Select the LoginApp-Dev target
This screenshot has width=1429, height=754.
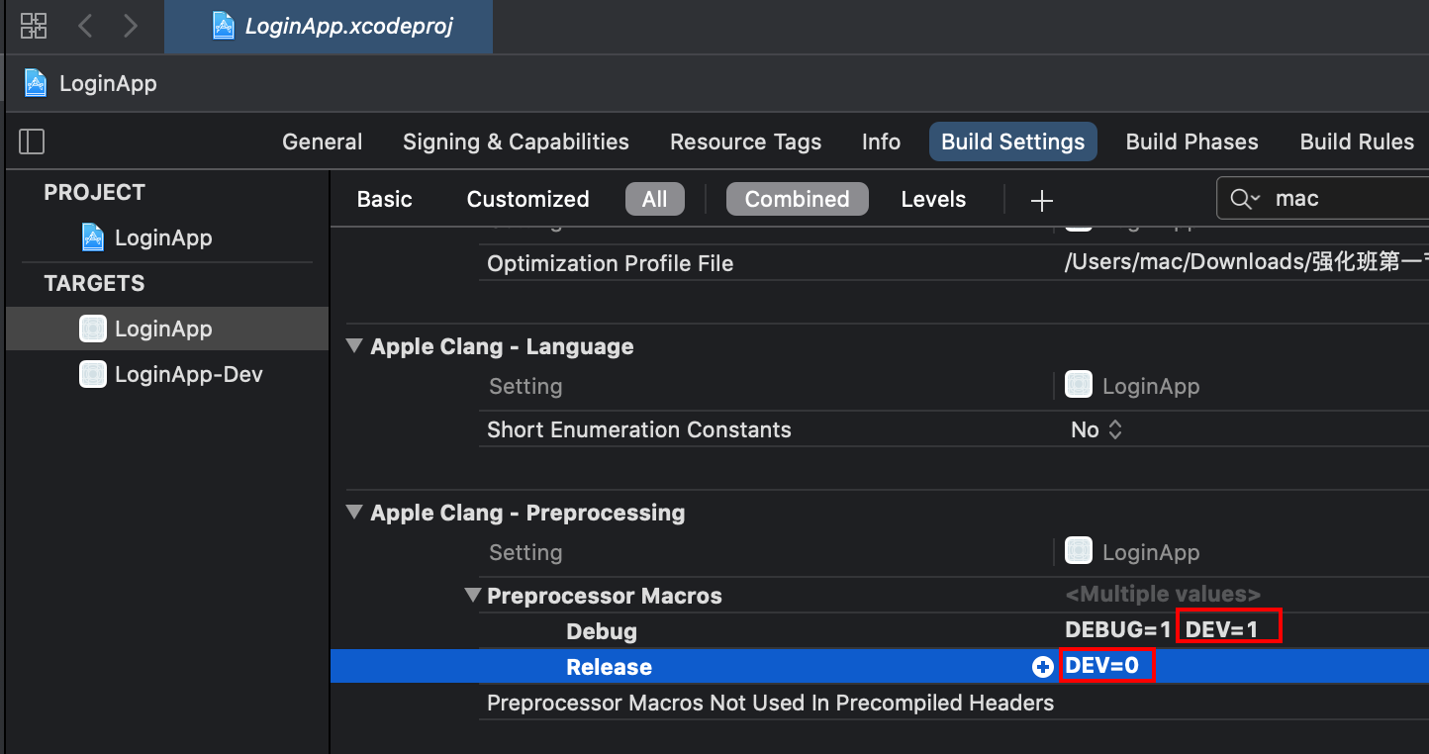[x=167, y=374]
